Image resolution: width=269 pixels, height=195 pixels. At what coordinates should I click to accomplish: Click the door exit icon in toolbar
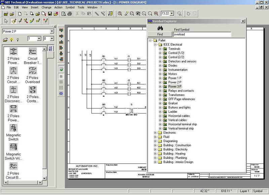click(x=111, y=14)
